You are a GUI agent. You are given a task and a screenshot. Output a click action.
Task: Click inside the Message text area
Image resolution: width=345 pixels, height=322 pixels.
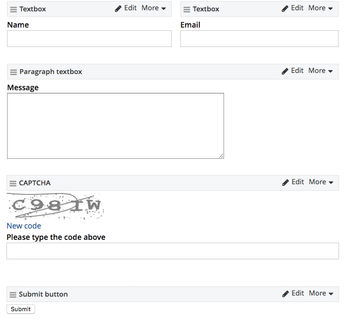click(x=115, y=126)
